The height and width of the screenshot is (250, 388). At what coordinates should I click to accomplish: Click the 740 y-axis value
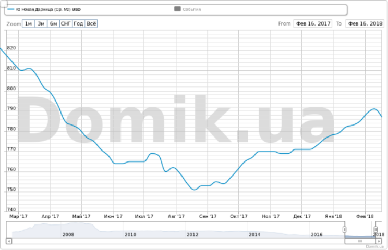[x=11, y=209]
